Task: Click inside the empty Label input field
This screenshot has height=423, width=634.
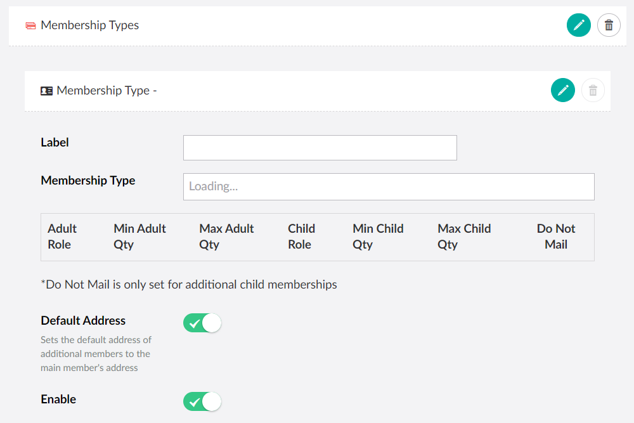Action: click(320, 147)
